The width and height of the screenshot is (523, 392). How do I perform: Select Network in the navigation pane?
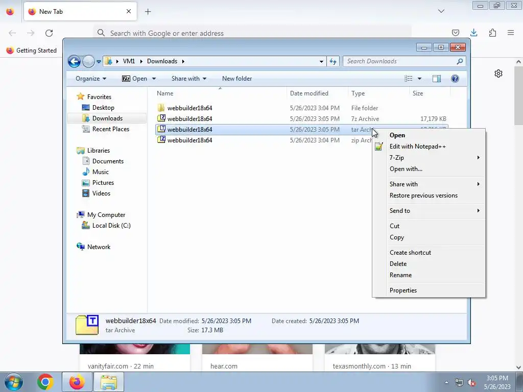(x=99, y=247)
